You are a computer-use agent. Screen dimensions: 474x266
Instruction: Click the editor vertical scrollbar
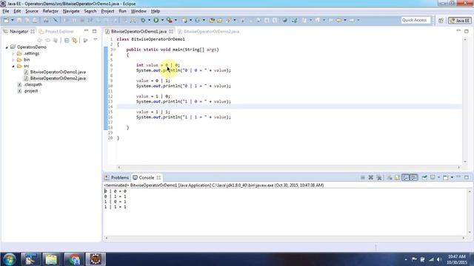click(465, 100)
